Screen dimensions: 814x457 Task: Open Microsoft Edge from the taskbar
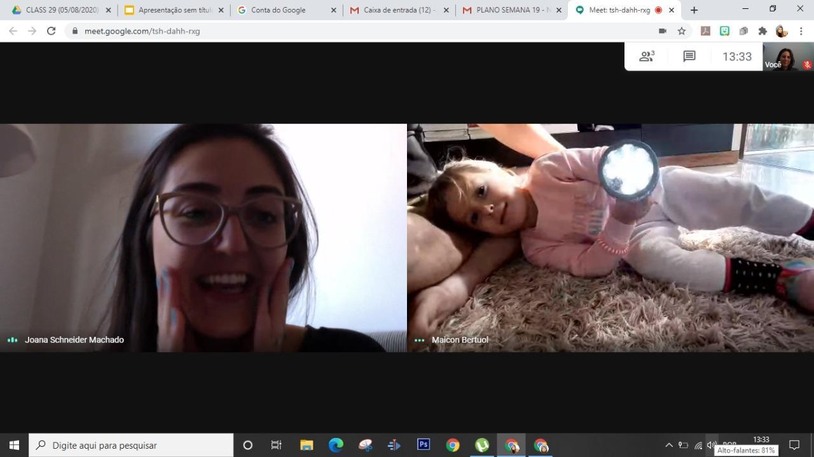(336, 445)
